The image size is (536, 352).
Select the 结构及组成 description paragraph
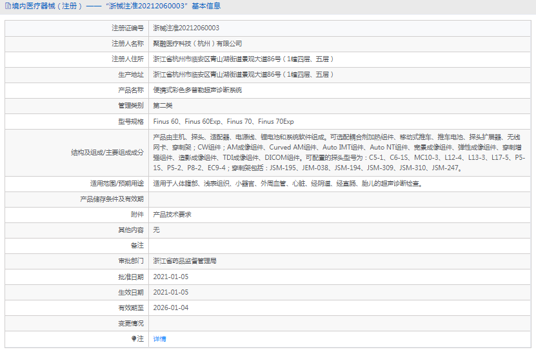click(339, 152)
